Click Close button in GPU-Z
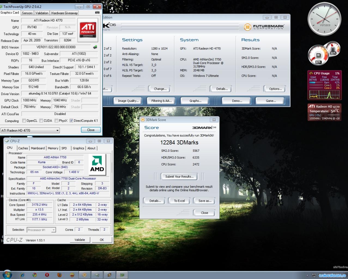Screen dimensions: 348x279 coord(91,130)
